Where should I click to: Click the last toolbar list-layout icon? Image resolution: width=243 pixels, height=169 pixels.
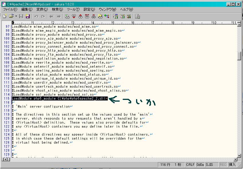coord(138,16)
